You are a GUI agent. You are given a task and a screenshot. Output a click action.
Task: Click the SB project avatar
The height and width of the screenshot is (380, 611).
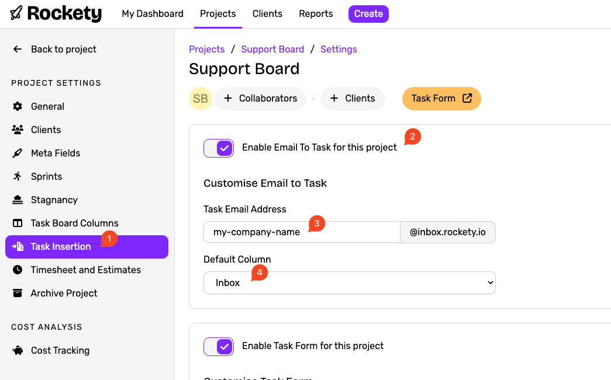[201, 99]
